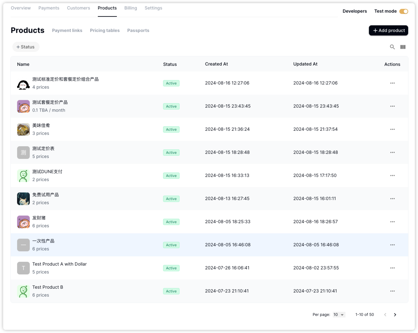418x333 pixels.
Task: Switch to the Payments tab
Action: [x=49, y=8]
